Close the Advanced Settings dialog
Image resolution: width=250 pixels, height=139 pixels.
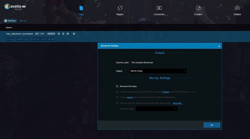click(x=219, y=46)
